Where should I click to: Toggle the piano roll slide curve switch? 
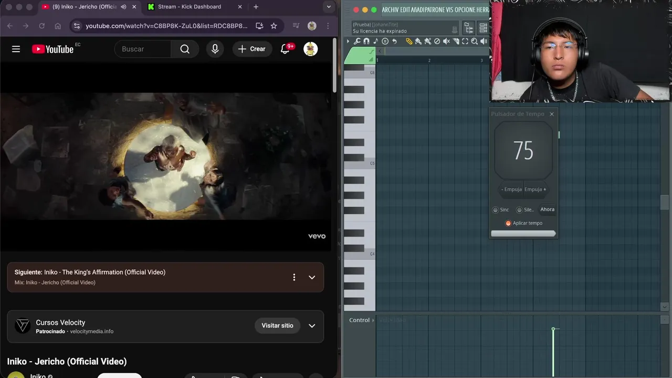[x=372, y=51]
